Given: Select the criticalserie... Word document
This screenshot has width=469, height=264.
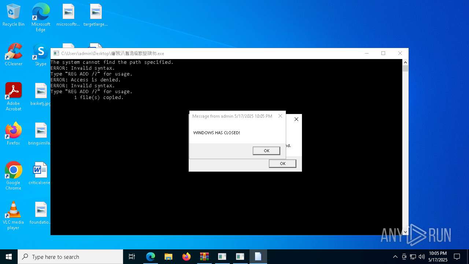Looking at the screenshot, I should [40, 174].
